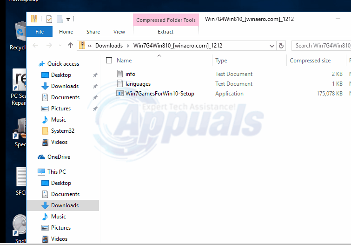Open Music under Quick access
Screen dimensions: 351x245
[x=59, y=120]
